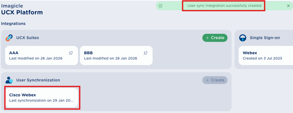Click the UCX Suites section heading
This screenshot has height=113, width=293.
point(27,38)
